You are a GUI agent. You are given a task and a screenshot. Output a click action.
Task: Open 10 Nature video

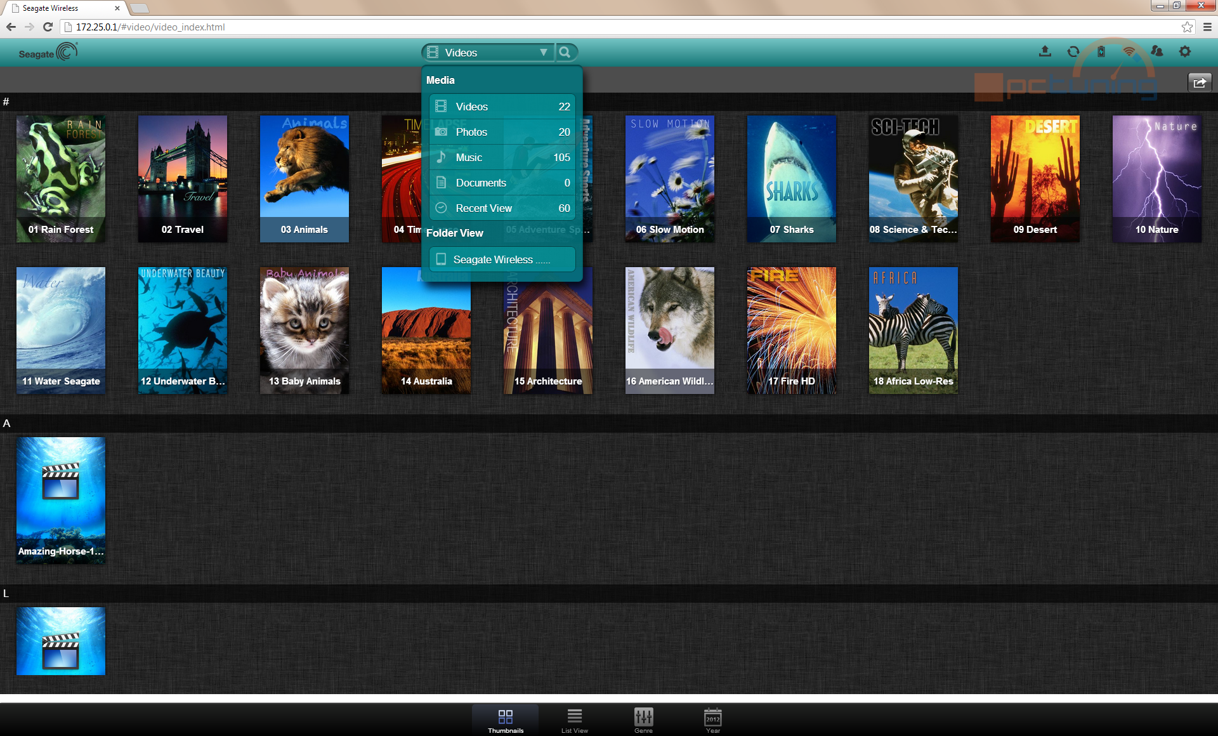[1157, 178]
